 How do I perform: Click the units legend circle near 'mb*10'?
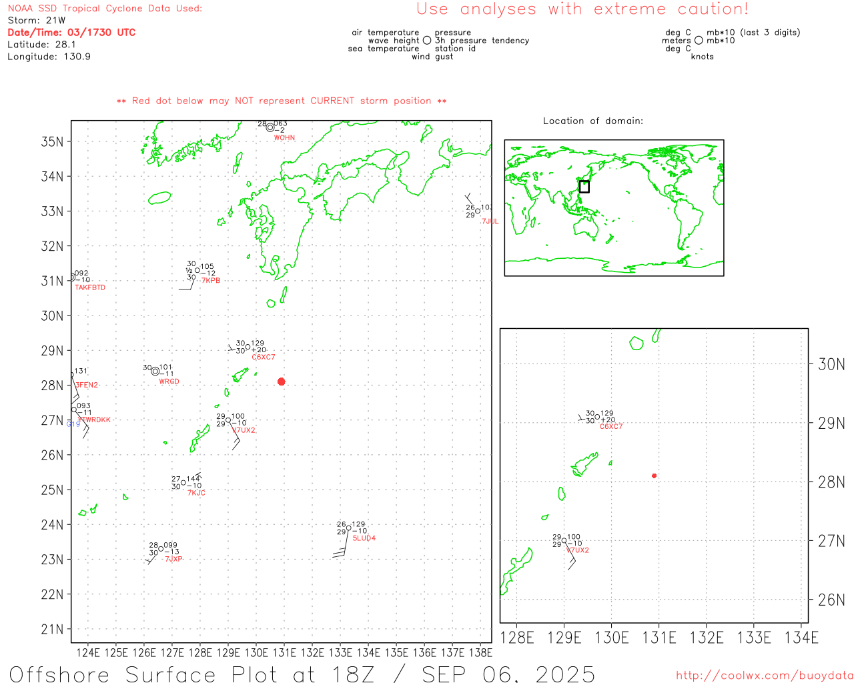point(699,40)
